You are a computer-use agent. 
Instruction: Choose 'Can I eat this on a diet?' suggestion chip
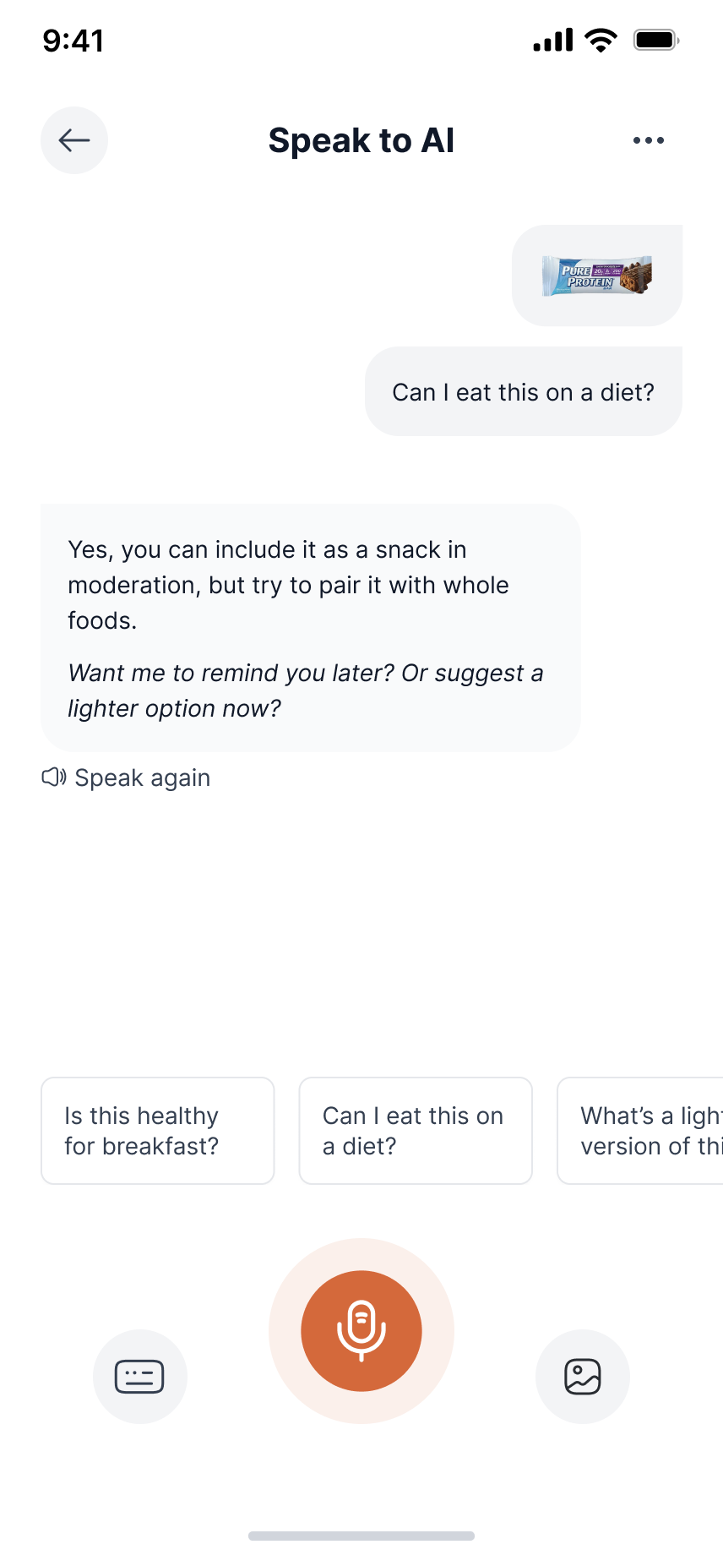coord(415,1131)
